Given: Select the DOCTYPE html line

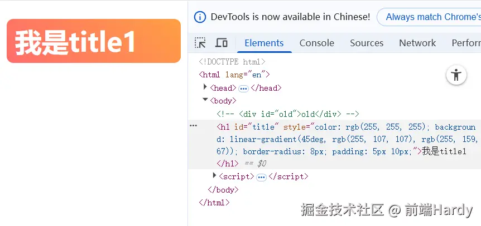Looking at the screenshot, I should coord(232,62).
